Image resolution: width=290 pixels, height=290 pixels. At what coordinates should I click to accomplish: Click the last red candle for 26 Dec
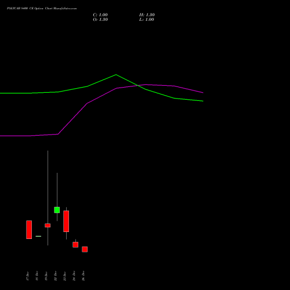(85, 249)
